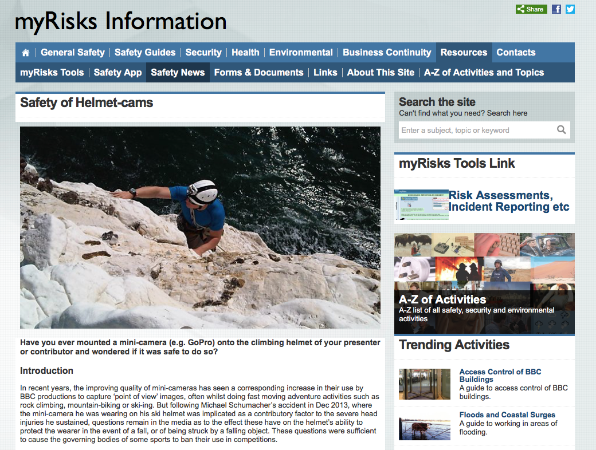Open the Contacts menu item

point(516,53)
